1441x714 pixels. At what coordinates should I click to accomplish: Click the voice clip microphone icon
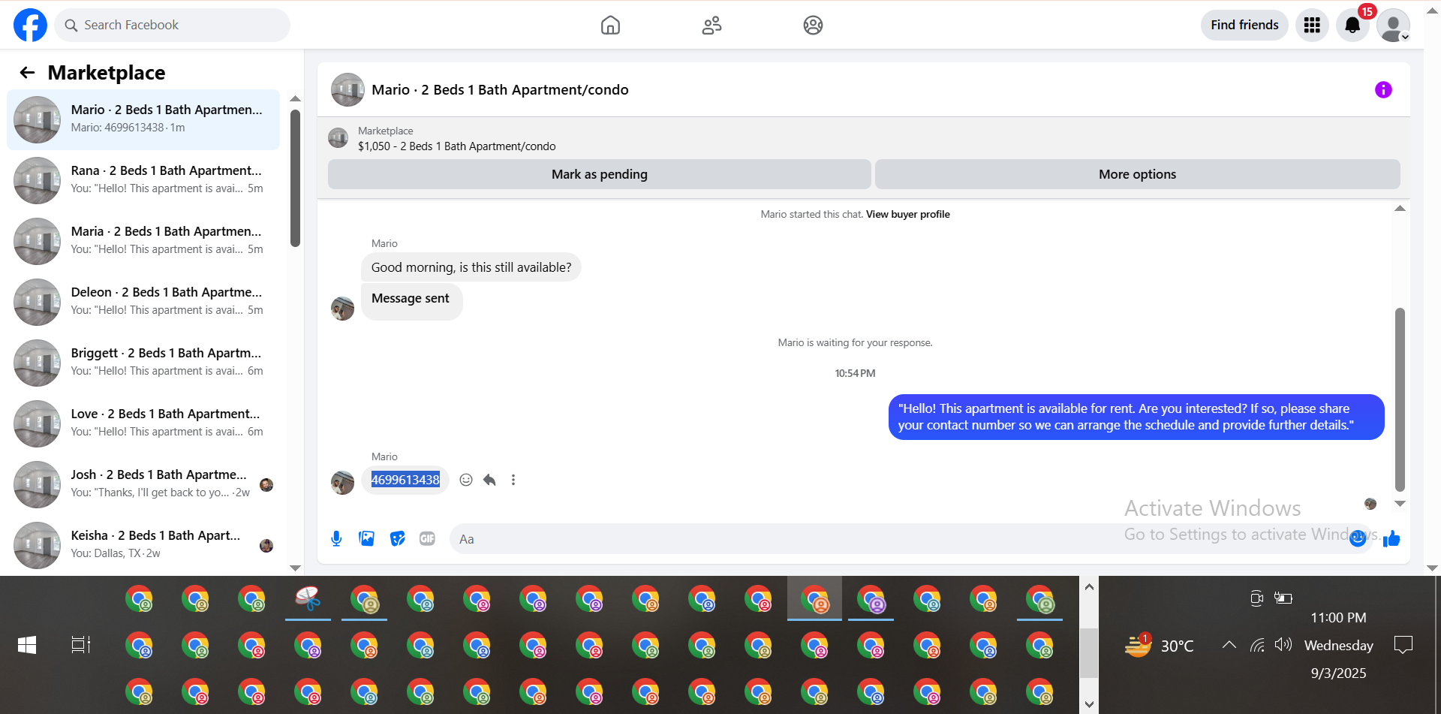[336, 538]
